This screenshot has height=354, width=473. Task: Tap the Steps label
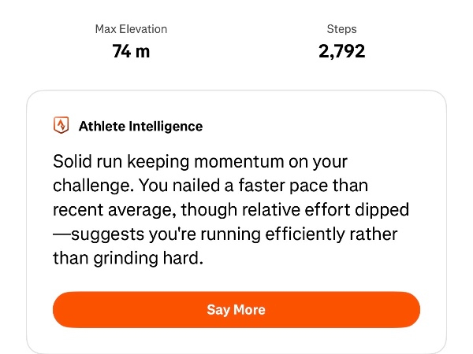[x=341, y=29]
